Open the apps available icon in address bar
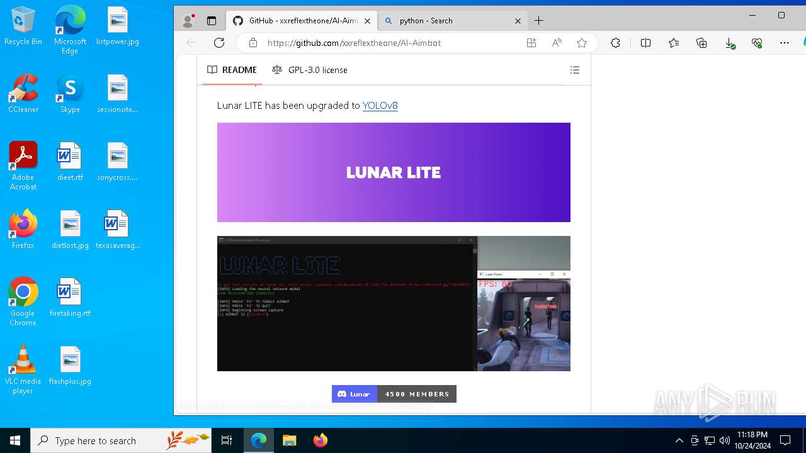806x453 pixels. coord(531,43)
